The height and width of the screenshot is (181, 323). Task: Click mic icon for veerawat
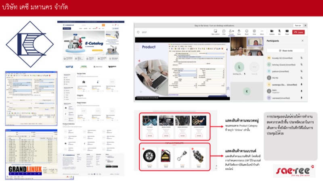tap(302, 98)
